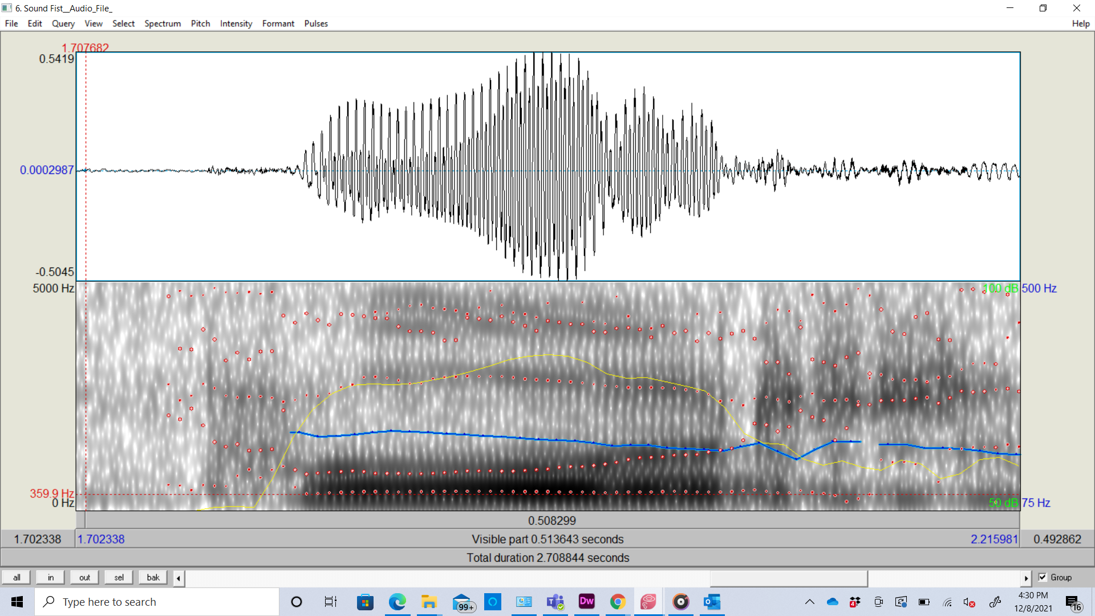Click the Wi-Fi network tray icon

pyautogui.click(x=947, y=602)
